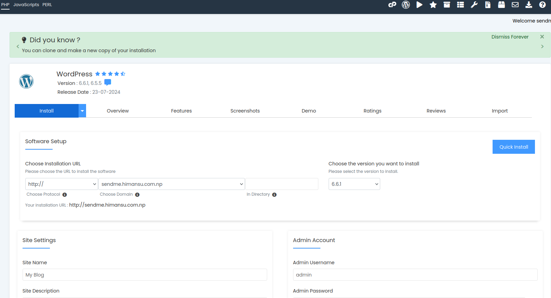551x298 pixels.
Task: Open the Import tab
Action: (x=500, y=111)
